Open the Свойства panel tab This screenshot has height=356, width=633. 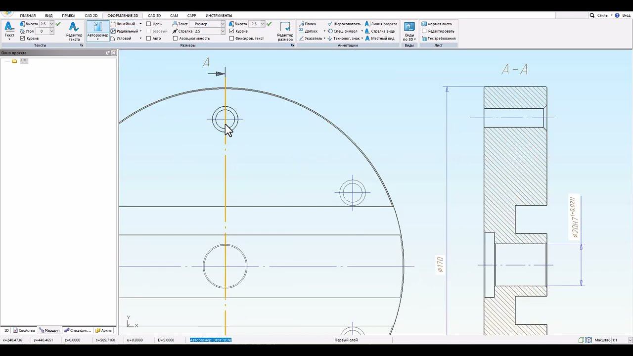tap(24, 330)
